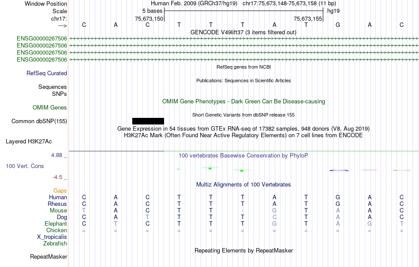Screen dimensions: 419x267
Task: Click the Human species label
Action: click(58, 198)
